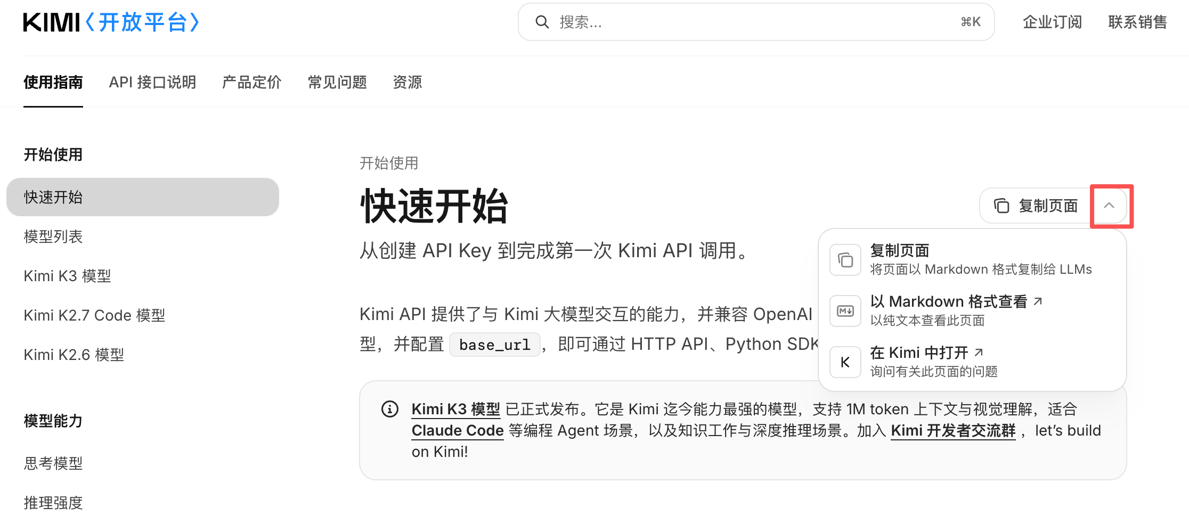Click the ⌘K shortcut hint
The width and height of the screenshot is (1189, 524).
pyautogui.click(x=971, y=22)
